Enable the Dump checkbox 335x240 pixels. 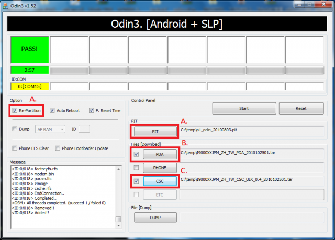[15, 129]
